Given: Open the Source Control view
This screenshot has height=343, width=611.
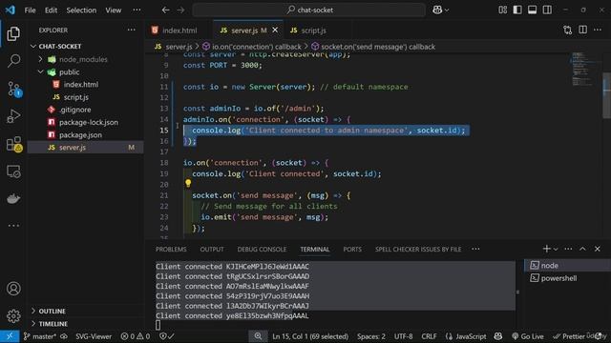Looking at the screenshot, I should [14, 89].
